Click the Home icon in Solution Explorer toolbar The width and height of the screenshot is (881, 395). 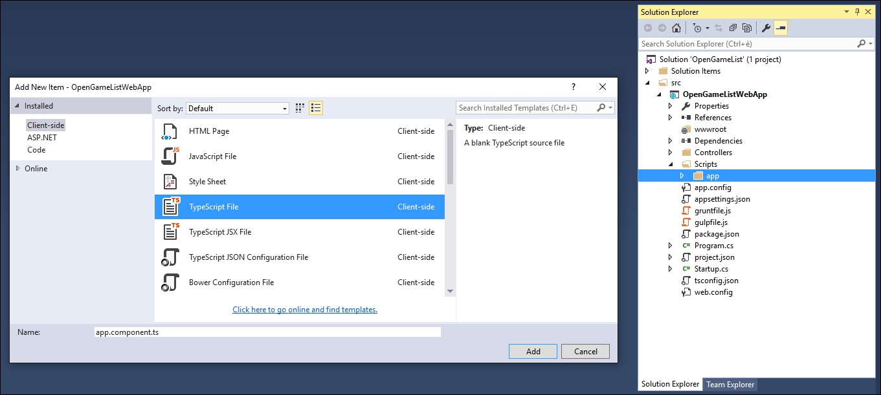(676, 28)
